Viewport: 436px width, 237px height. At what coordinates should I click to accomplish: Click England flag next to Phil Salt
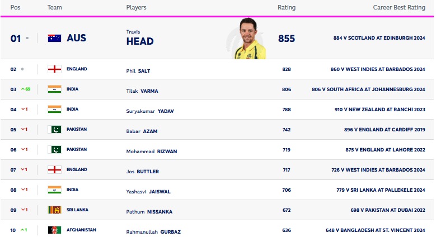(x=54, y=69)
